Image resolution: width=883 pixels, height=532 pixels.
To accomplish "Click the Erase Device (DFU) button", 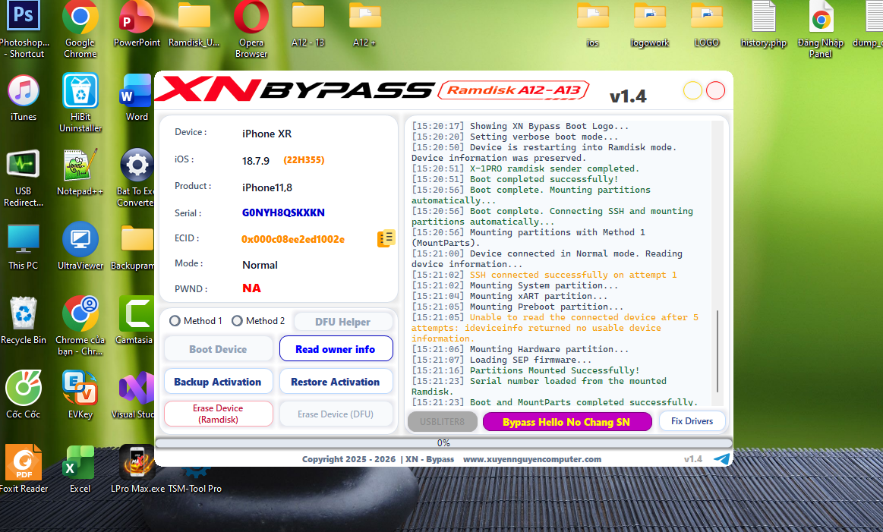I will coord(336,414).
